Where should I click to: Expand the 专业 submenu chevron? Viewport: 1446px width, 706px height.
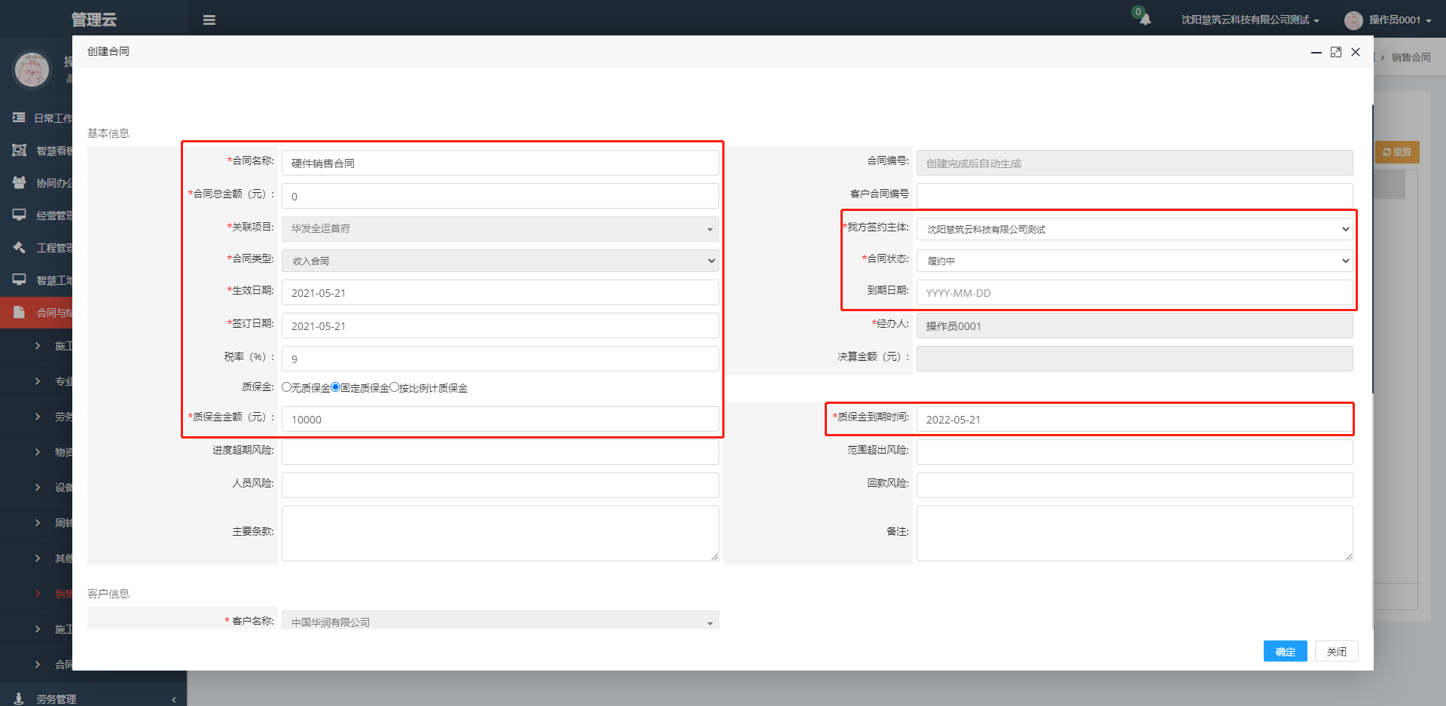38,381
